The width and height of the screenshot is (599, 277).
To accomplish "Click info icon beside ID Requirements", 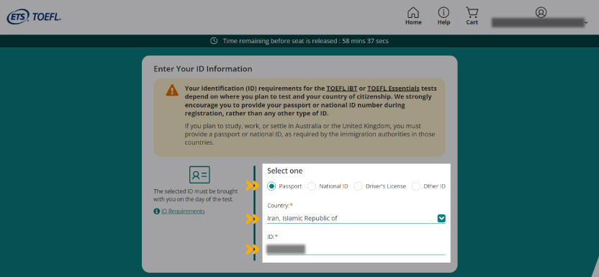I will click(157, 212).
